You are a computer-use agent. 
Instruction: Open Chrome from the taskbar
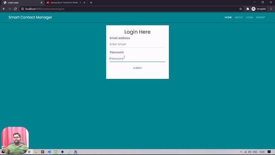30,152
